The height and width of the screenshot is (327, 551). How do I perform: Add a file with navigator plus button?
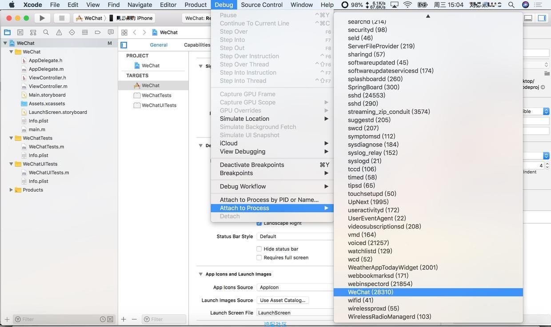click(7, 319)
